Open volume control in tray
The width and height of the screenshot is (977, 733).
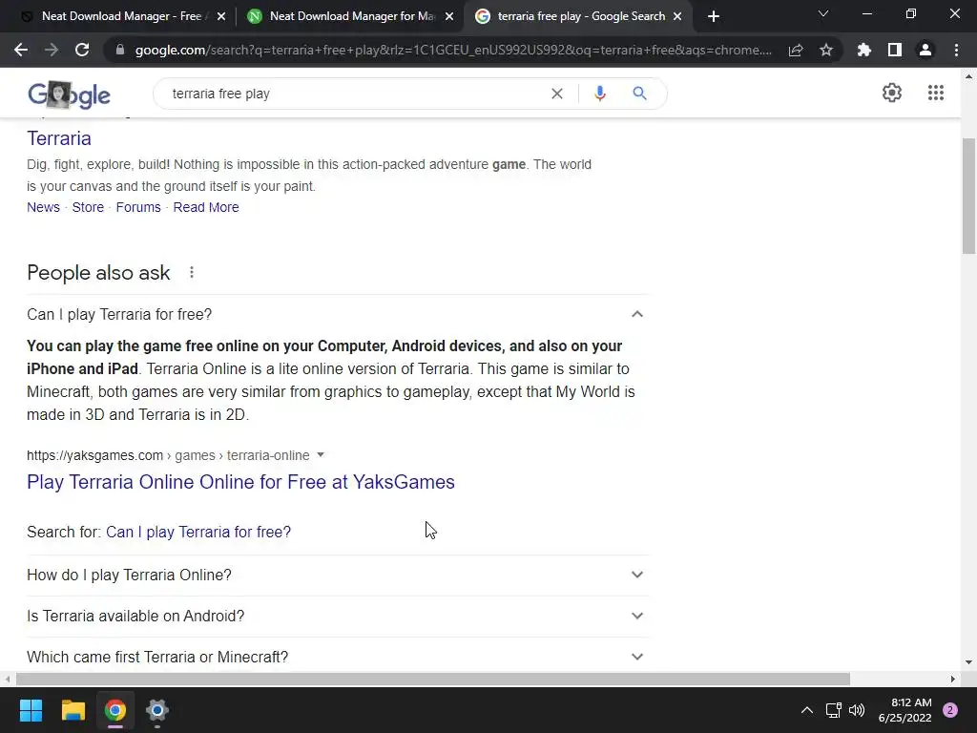[x=857, y=710]
